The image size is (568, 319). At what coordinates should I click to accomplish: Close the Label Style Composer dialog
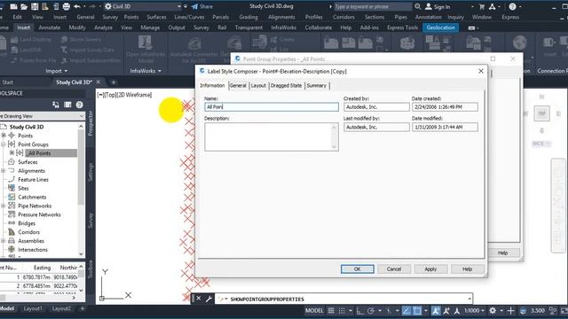pos(481,71)
